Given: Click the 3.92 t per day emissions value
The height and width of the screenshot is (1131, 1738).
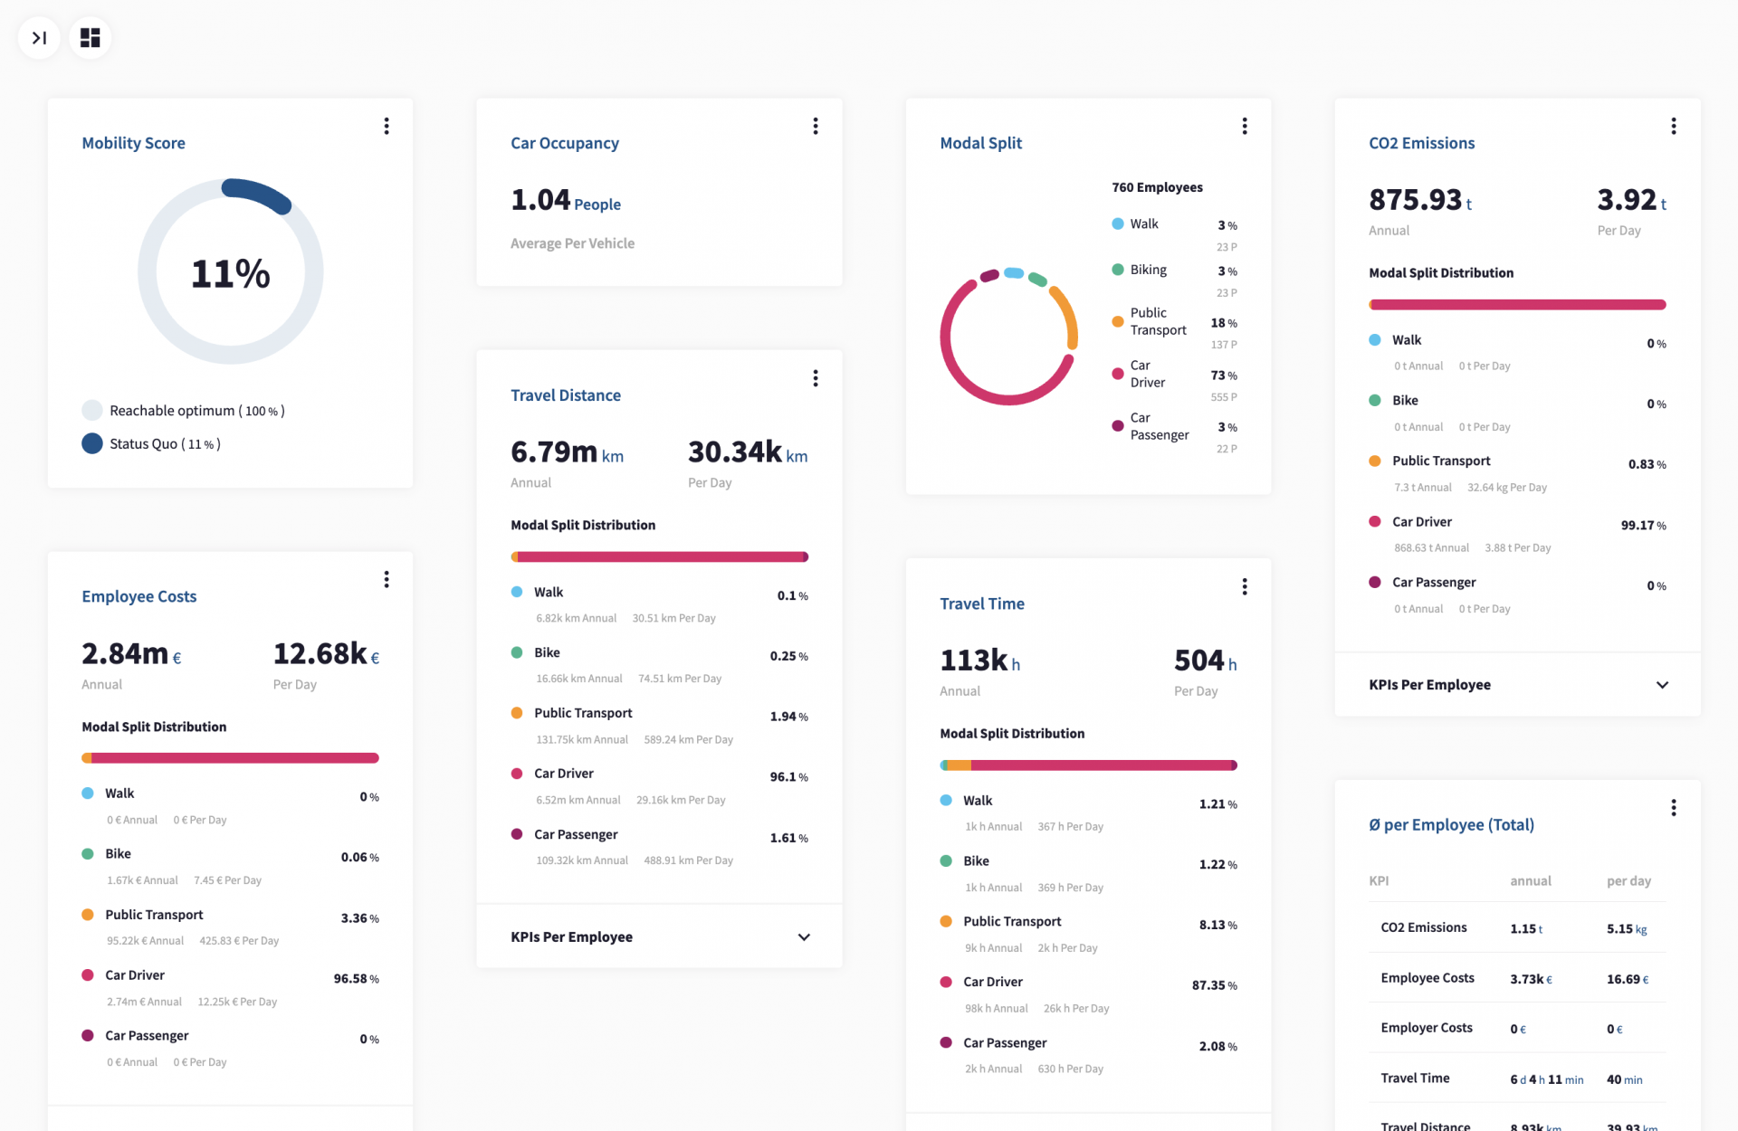Looking at the screenshot, I should tap(1631, 200).
